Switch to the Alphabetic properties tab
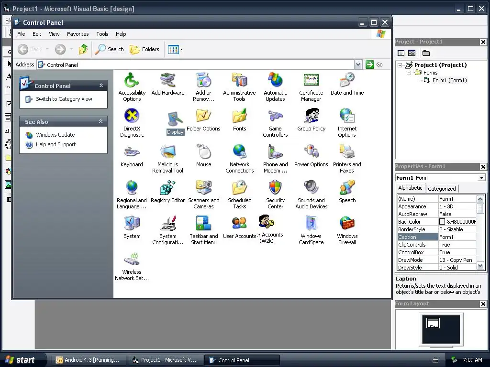This screenshot has height=367, width=490. coord(410,188)
